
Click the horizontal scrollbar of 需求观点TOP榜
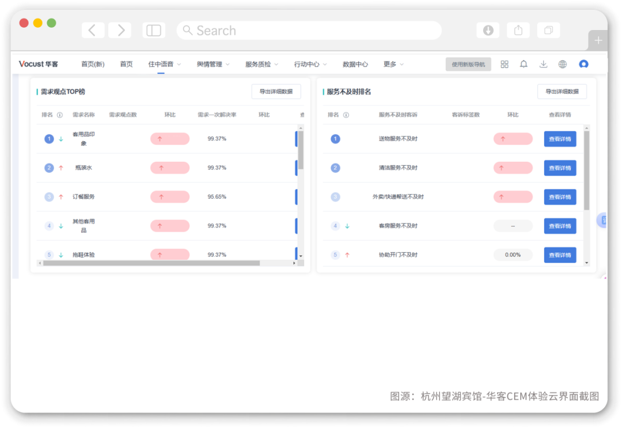pyautogui.click(x=151, y=263)
